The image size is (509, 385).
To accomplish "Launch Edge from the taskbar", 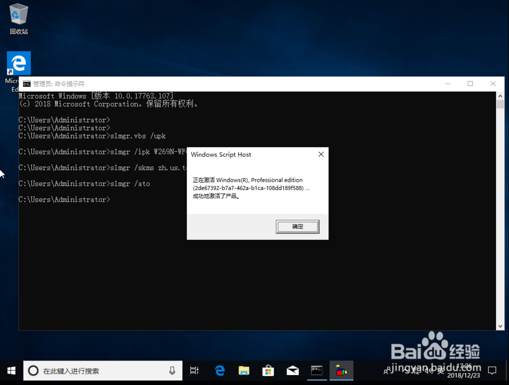I will tap(220, 371).
